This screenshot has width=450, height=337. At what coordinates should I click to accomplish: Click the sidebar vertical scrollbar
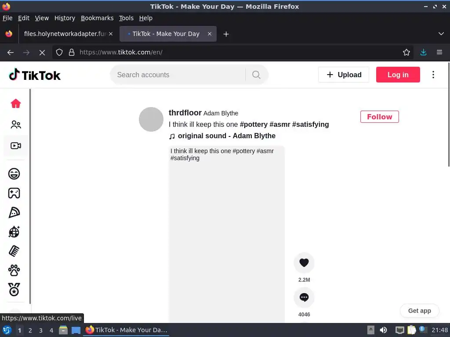coord(30,196)
